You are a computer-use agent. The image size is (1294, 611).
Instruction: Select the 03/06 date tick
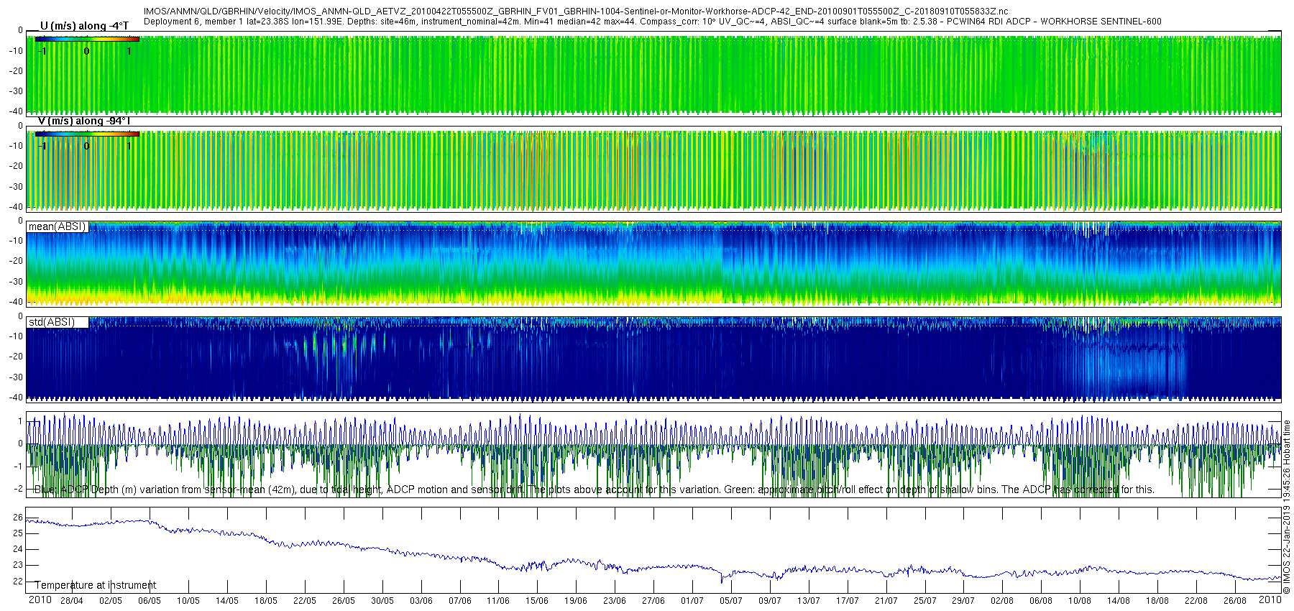pos(421,601)
